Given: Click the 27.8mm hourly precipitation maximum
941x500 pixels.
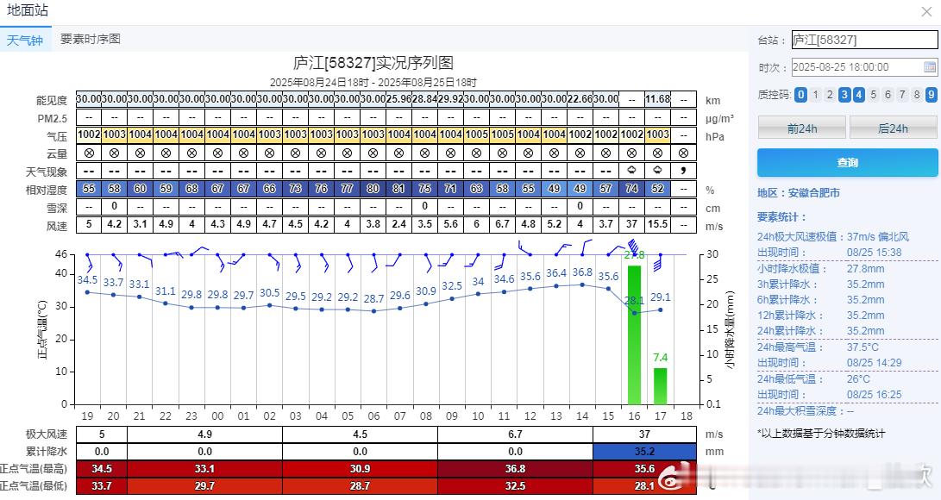Looking at the screenshot, I should coord(865,269).
